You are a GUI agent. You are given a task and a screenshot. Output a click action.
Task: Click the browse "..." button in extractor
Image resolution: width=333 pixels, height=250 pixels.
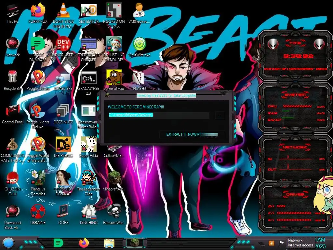pos(220,116)
